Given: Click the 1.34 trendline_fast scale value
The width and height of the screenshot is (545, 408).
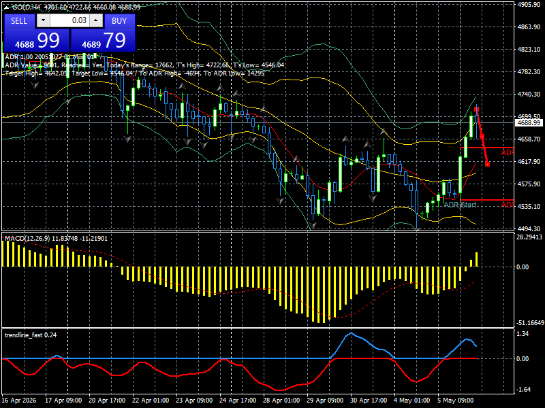Looking at the screenshot, I should pos(523,333).
